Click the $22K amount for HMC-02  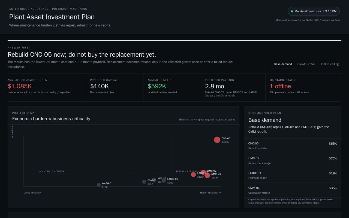(333, 158)
